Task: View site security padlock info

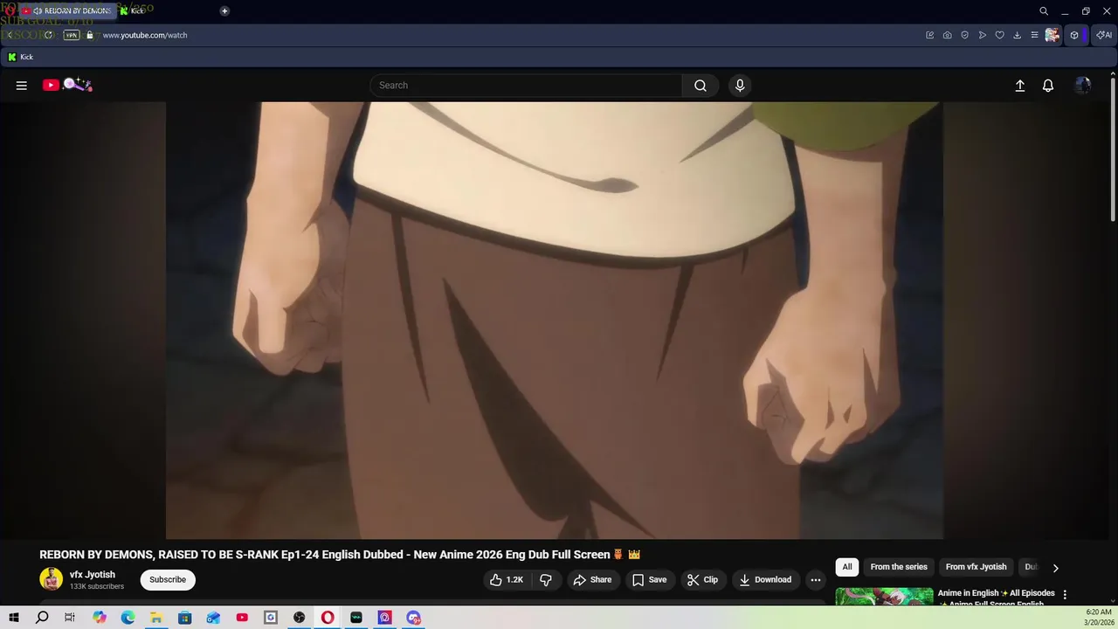Action: (89, 35)
